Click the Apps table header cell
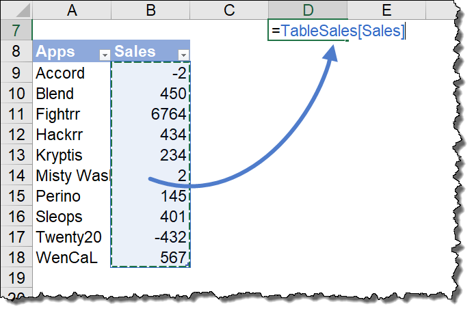This screenshot has width=474, height=313. [x=65, y=52]
